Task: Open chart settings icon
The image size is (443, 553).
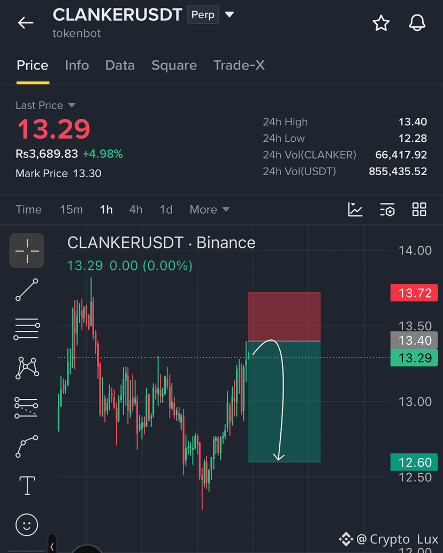Action: coord(387,209)
